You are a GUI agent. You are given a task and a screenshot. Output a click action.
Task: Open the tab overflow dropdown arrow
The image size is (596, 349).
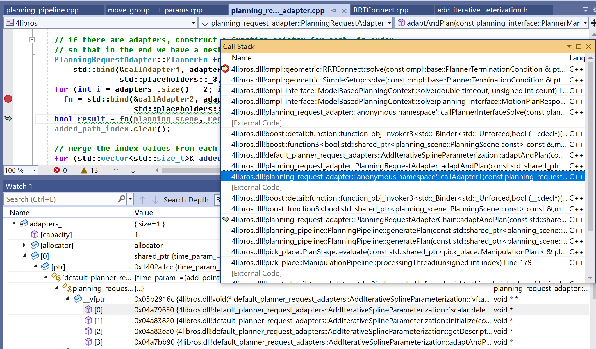(586, 10)
